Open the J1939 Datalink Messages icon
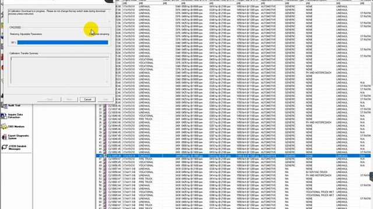This screenshot has width=373, height=209. [x=4, y=147]
